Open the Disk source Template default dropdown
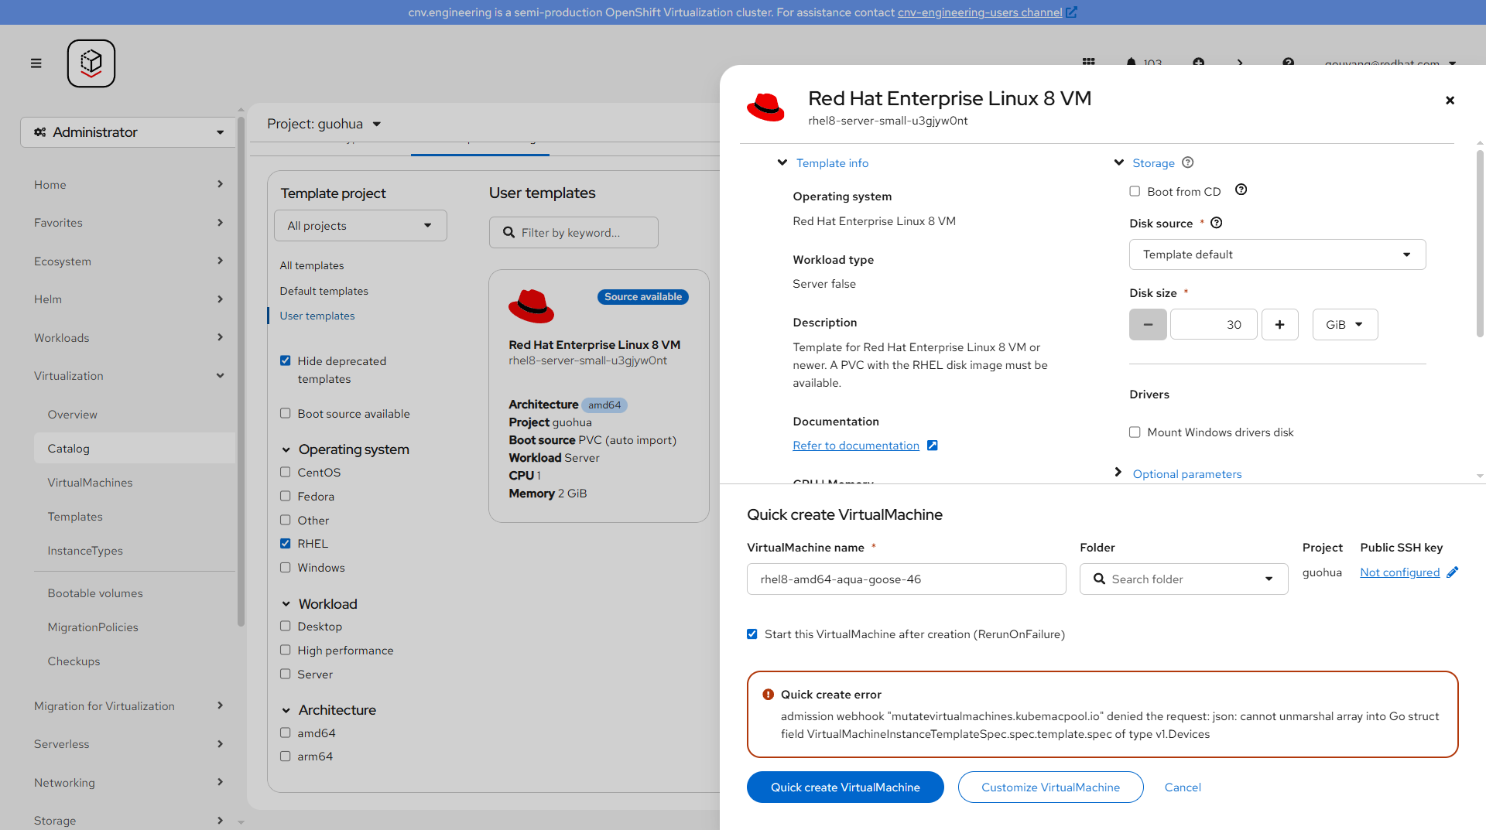The height and width of the screenshot is (830, 1486). coord(1277,254)
